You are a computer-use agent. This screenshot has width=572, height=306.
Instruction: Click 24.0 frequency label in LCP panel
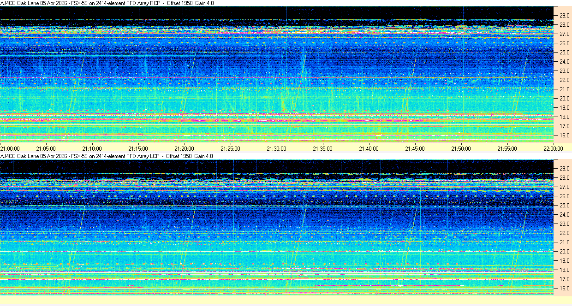565,215
